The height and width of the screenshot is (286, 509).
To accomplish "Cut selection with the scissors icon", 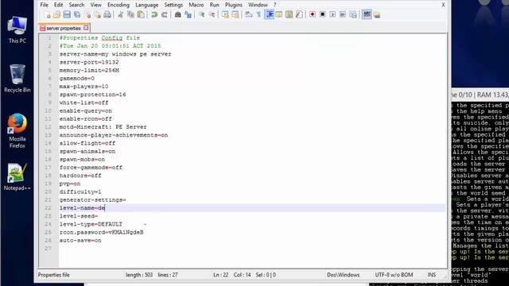I will (x=120, y=14).
